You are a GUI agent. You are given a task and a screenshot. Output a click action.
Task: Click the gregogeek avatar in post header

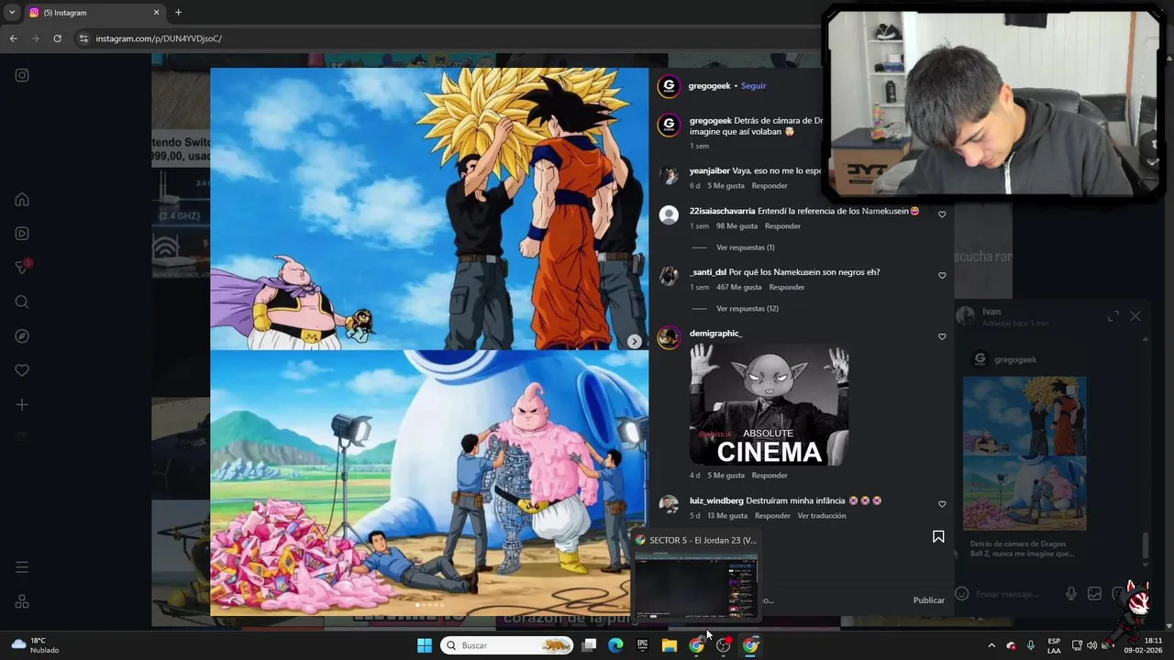tap(669, 86)
